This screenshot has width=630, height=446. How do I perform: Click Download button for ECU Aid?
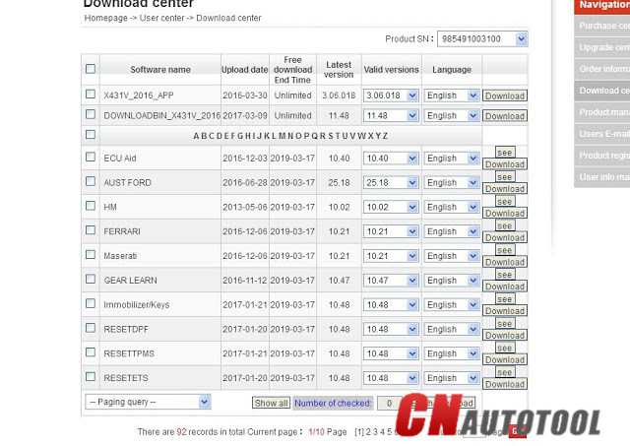pos(505,164)
